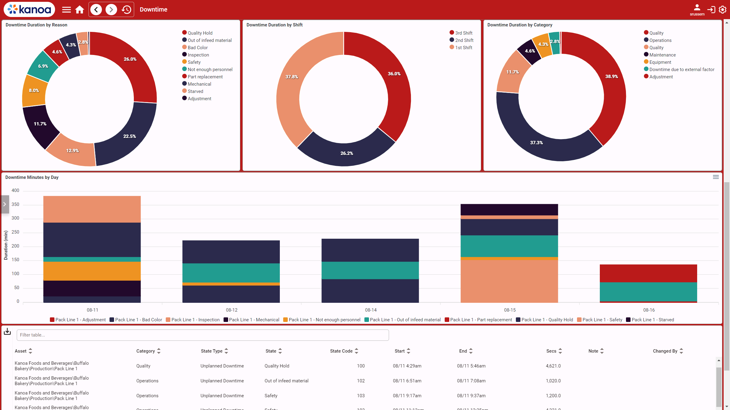Click the 37.3% Operations donut slice
Screen dimensions: 730x410
(537, 142)
